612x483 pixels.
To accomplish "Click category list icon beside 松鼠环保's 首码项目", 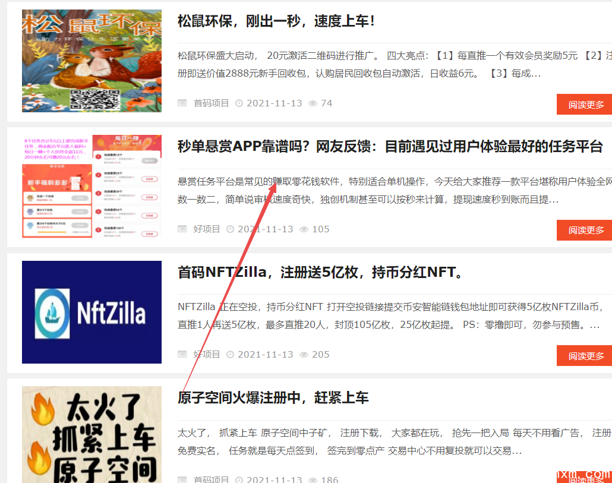I will pyautogui.click(x=182, y=103).
